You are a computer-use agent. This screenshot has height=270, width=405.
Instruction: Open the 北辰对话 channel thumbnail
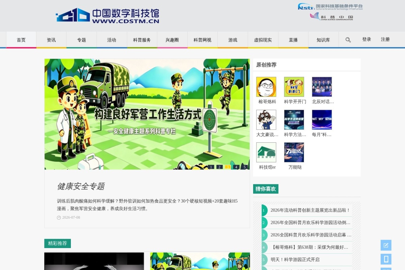(322, 87)
